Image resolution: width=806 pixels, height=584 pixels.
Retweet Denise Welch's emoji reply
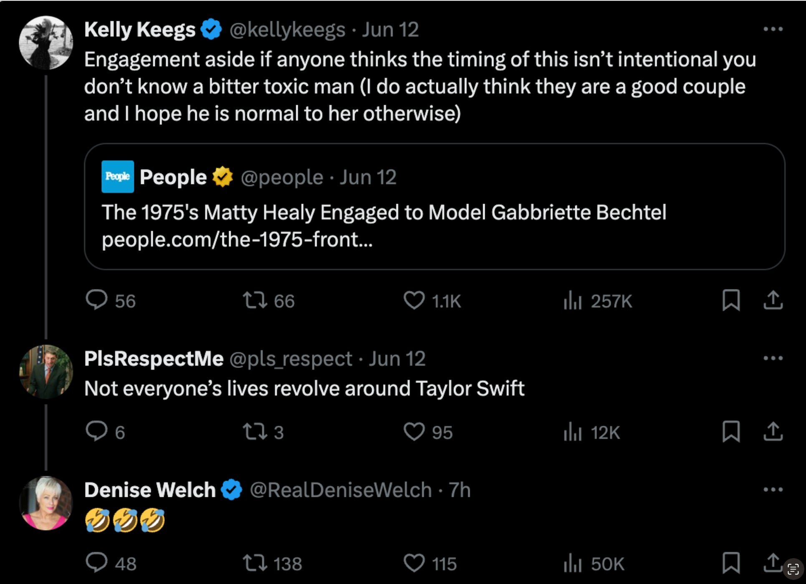click(255, 563)
